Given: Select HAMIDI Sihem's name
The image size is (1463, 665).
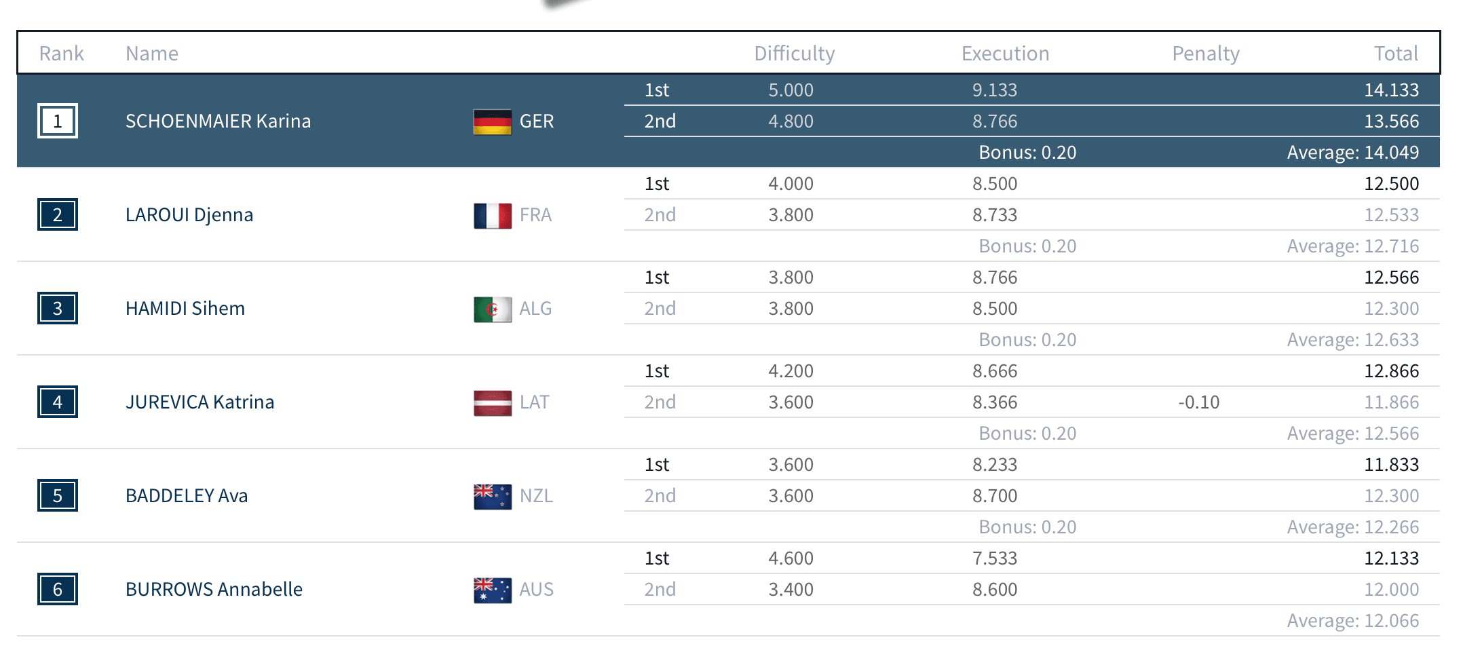Looking at the screenshot, I should [185, 308].
